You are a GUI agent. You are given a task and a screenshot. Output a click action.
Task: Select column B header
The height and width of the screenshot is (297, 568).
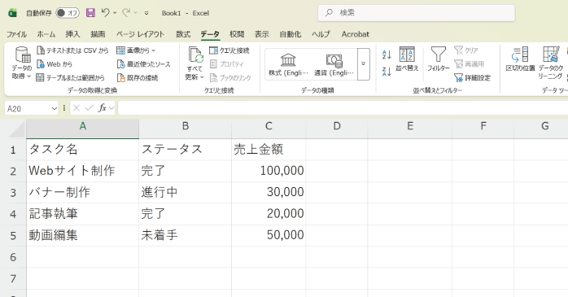[x=185, y=129]
